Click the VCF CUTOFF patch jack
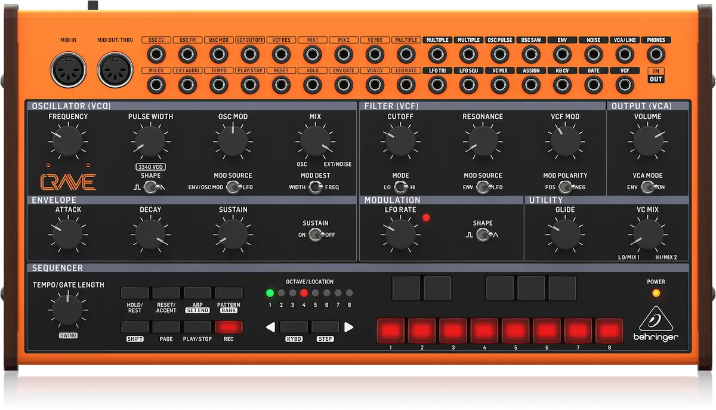Viewport: 716px width, 410px height. point(250,56)
